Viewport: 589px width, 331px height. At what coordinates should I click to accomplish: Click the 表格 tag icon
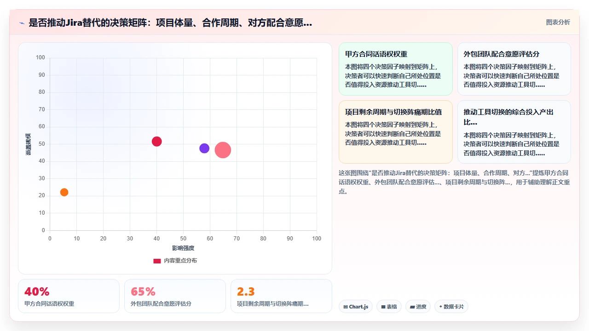click(383, 307)
